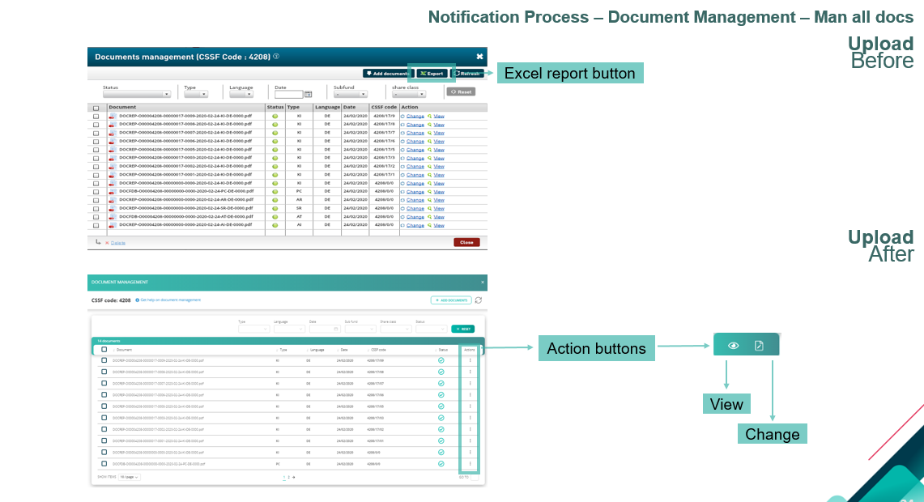The height and width of the screenshot is (502, 924).
Task: Click the PDF icon of old-window row 4208/17/7
Action: click(x=112, y=133)
